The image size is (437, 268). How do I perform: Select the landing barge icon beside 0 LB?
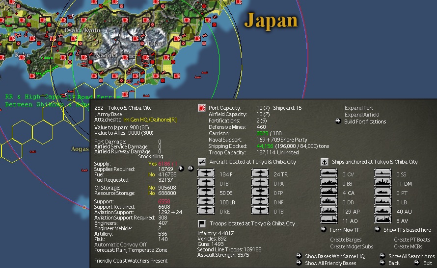tap(382, 201)
